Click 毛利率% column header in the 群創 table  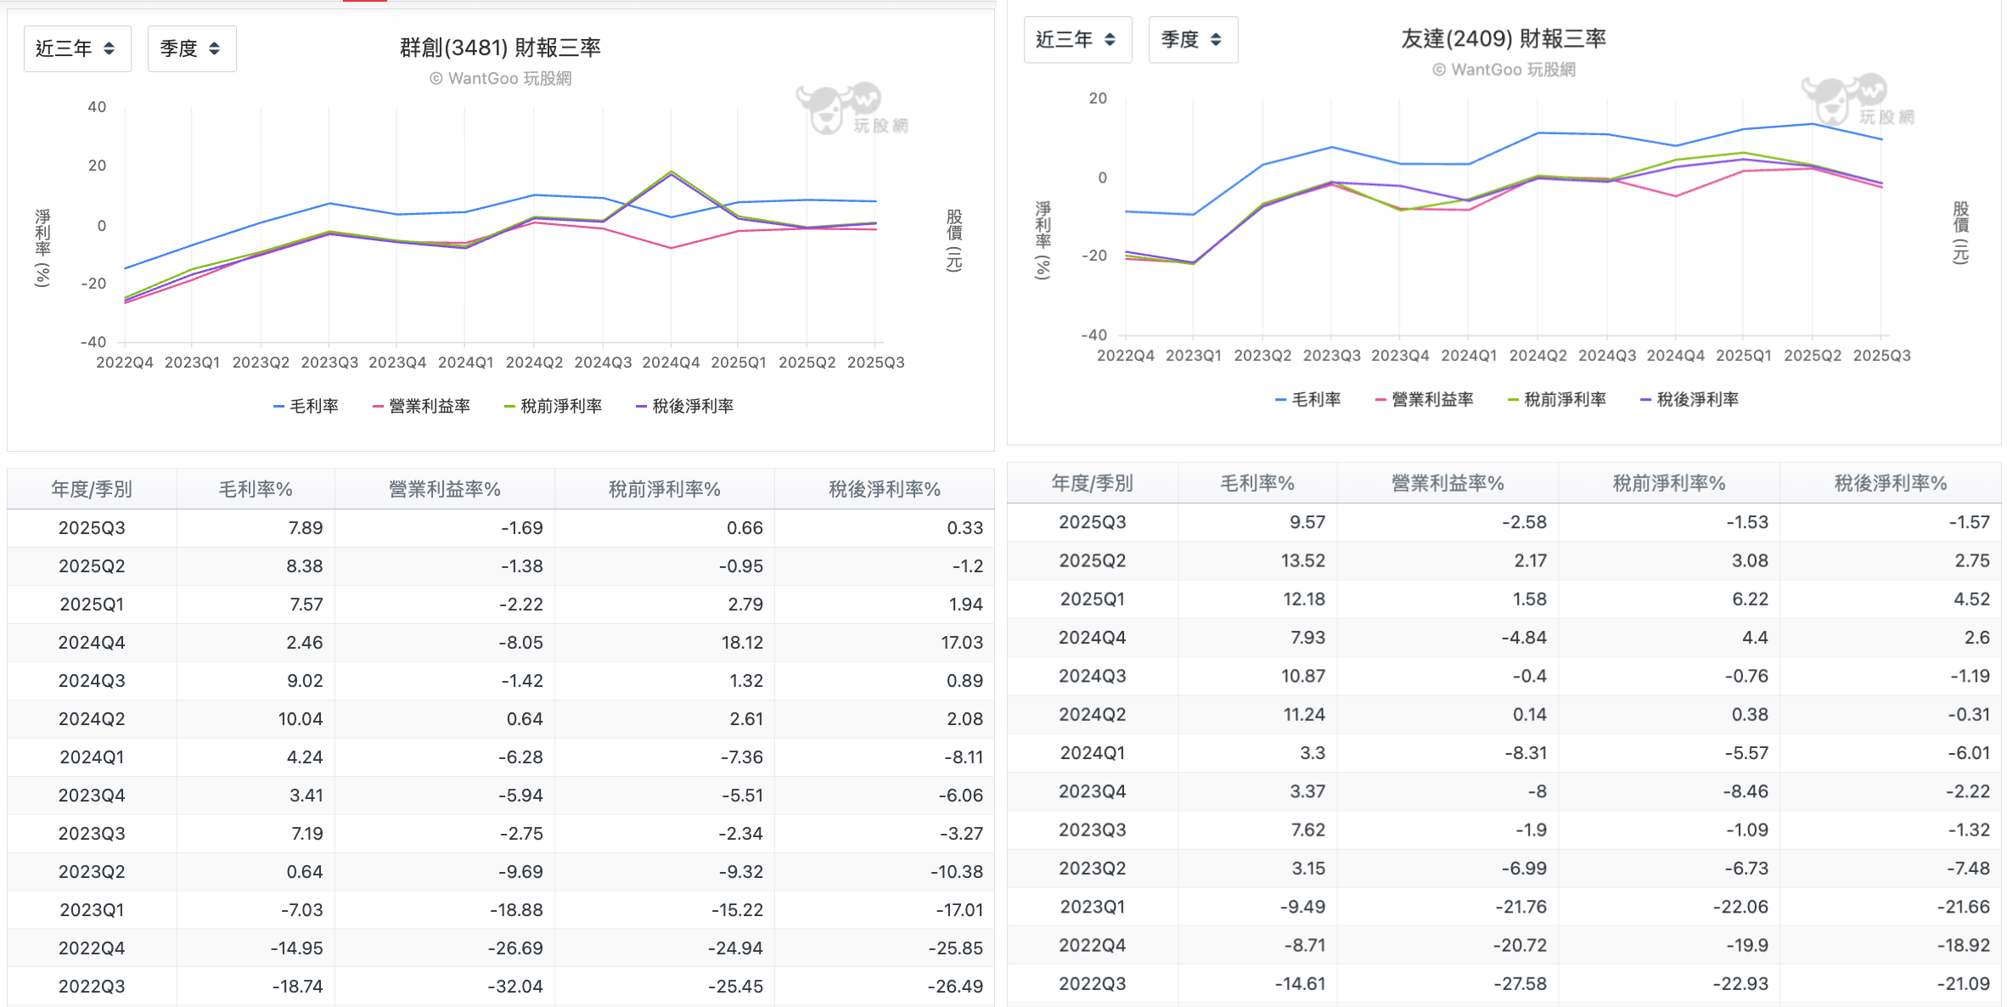(256, 489)
